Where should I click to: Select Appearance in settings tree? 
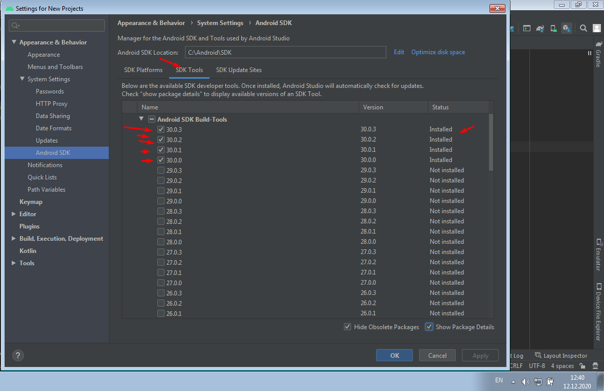coord(43,55)
